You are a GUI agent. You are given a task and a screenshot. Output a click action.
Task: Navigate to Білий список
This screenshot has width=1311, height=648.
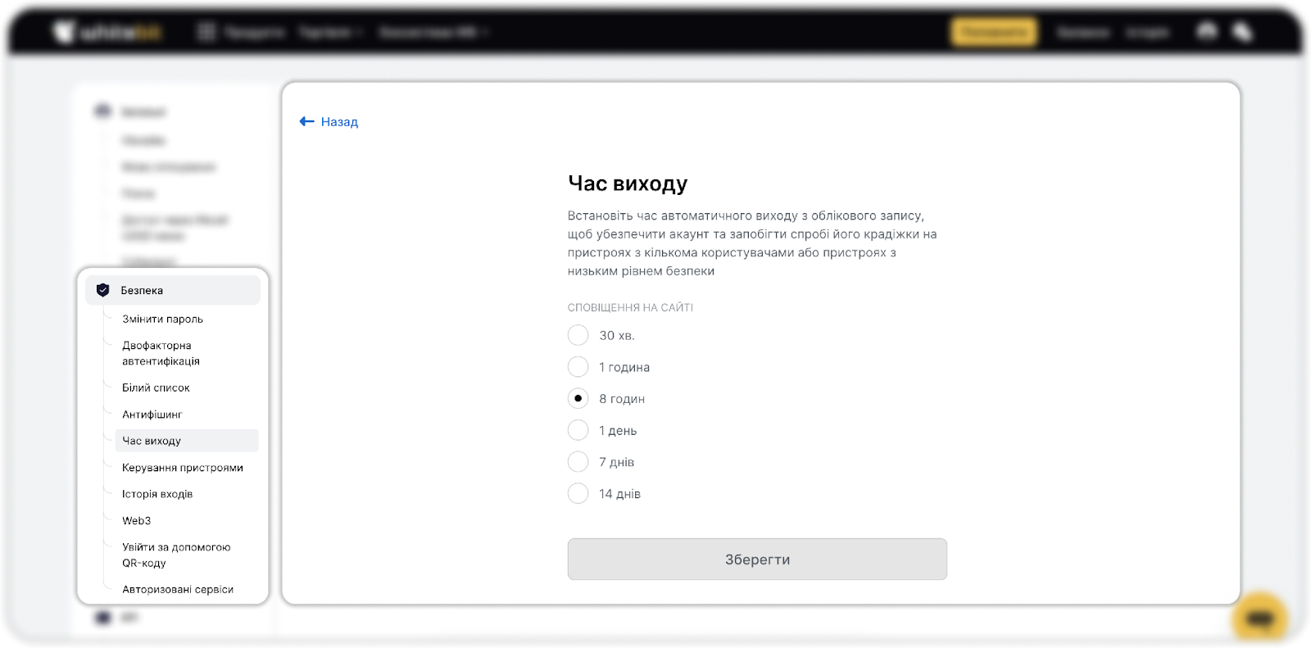(x=156, y=387)
